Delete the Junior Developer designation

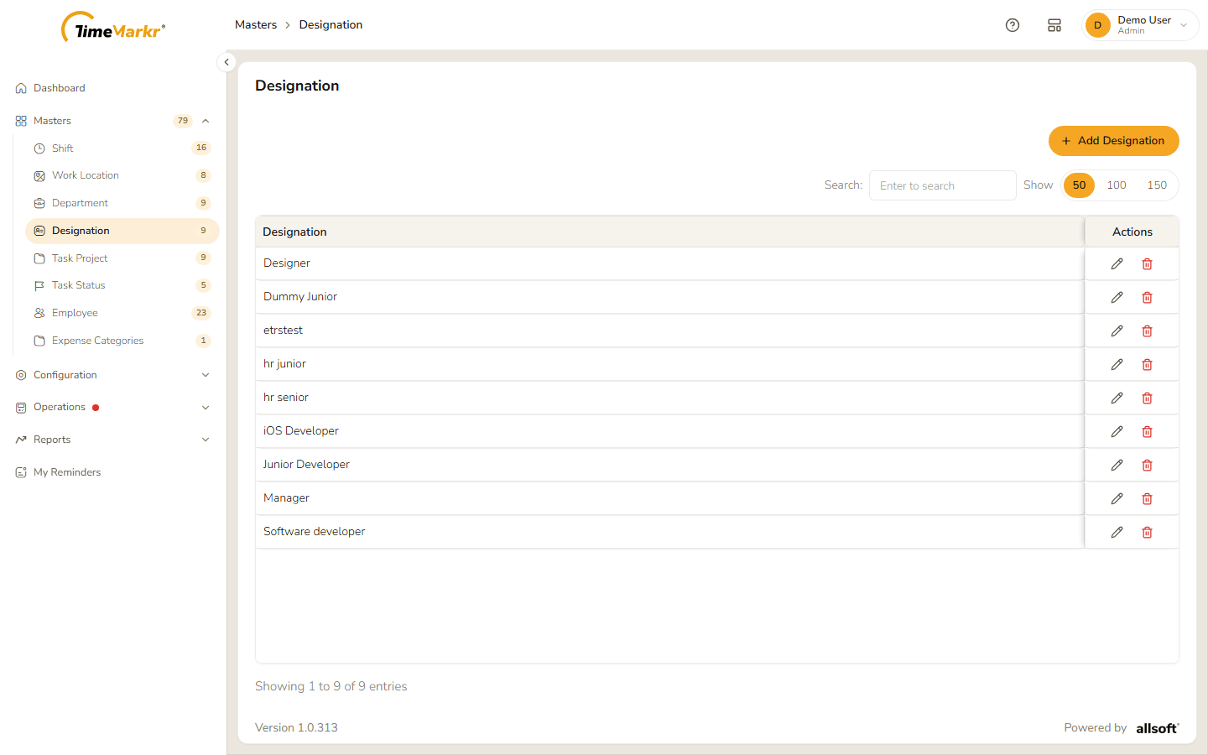pos(1147,466)
